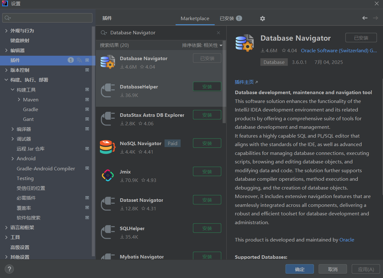The height and width of the screenshot is (278, 383).
Task: Expand the 编辑器 settings node
Action: [6, 50]
